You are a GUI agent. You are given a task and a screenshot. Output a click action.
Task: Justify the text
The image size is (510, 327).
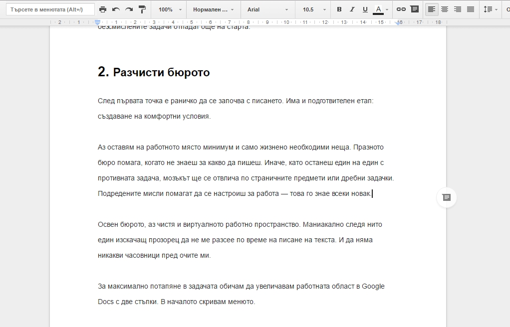(471, 9)
